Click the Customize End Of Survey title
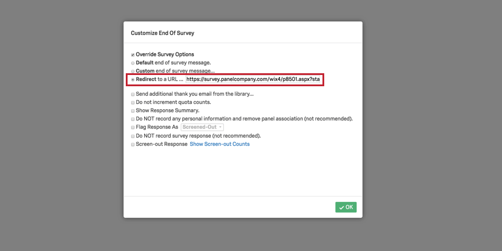 pyautogui.click(x=162, y=33)
